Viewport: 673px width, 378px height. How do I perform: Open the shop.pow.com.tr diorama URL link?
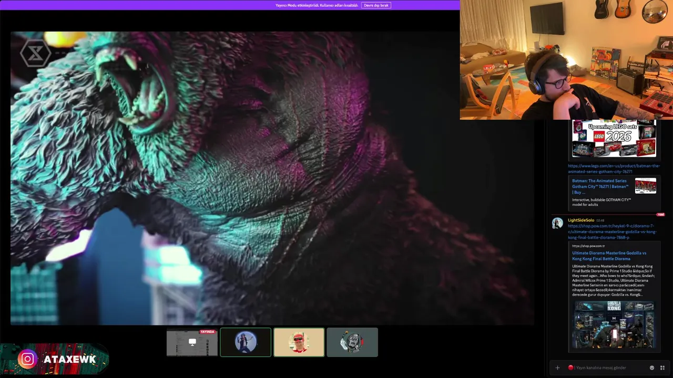coord(612,232)
